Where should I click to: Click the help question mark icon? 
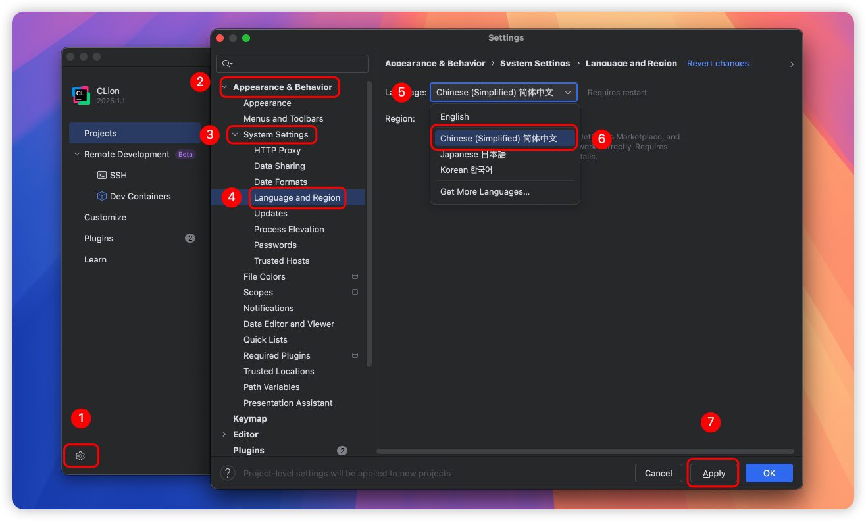click(228, 473)
